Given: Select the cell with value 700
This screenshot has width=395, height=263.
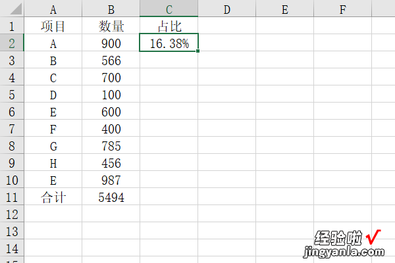Looking at the screenshot, I should coord(111,77).
